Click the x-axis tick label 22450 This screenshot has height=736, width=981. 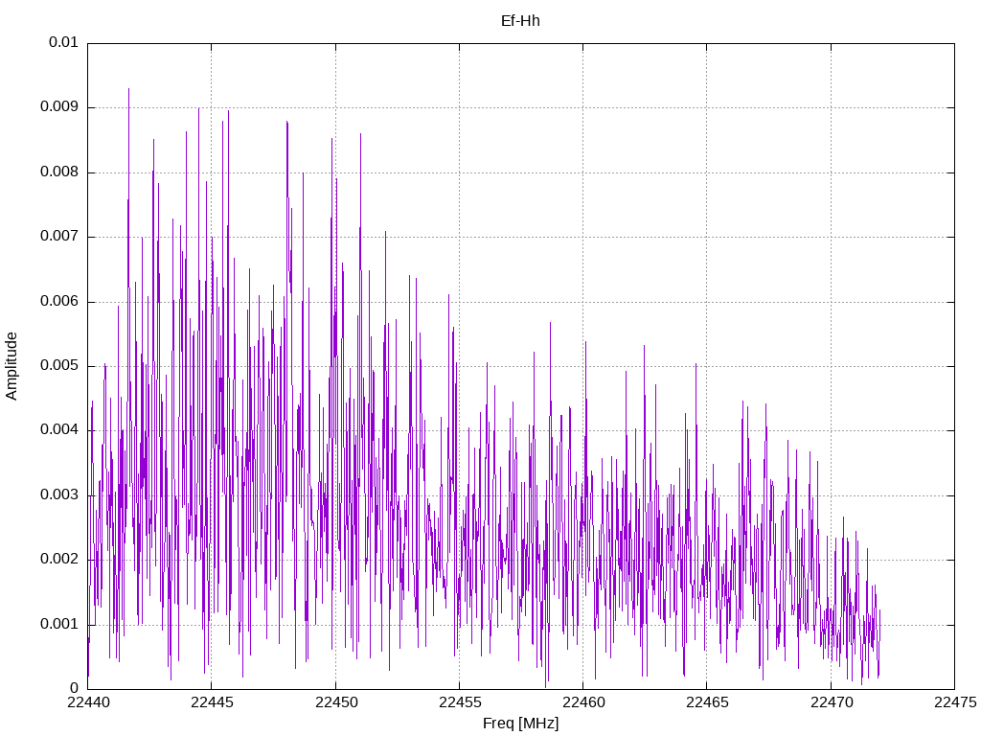coord(336,702)
